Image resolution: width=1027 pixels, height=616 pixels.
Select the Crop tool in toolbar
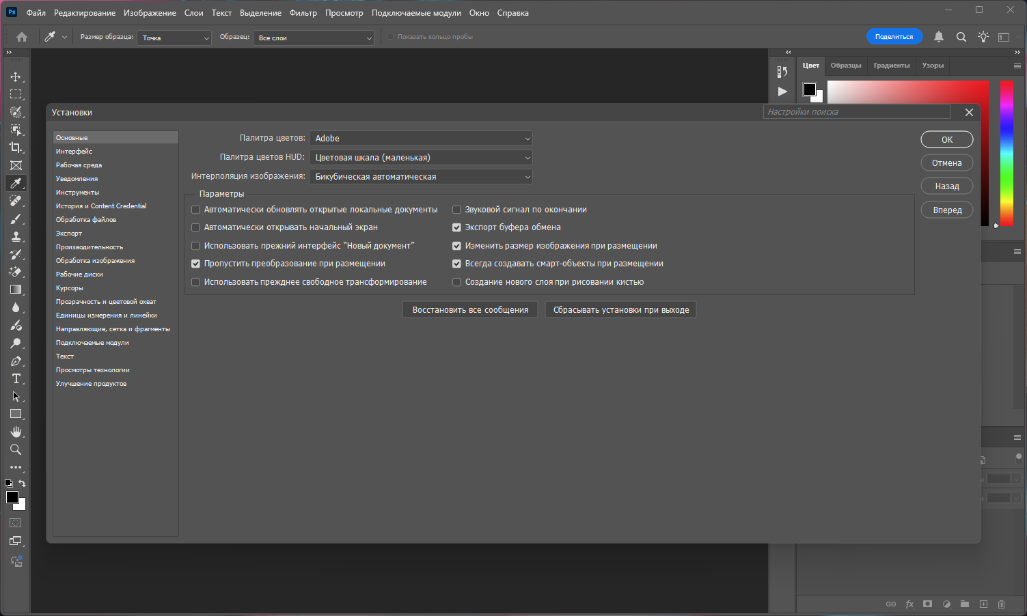click(16, 148)
